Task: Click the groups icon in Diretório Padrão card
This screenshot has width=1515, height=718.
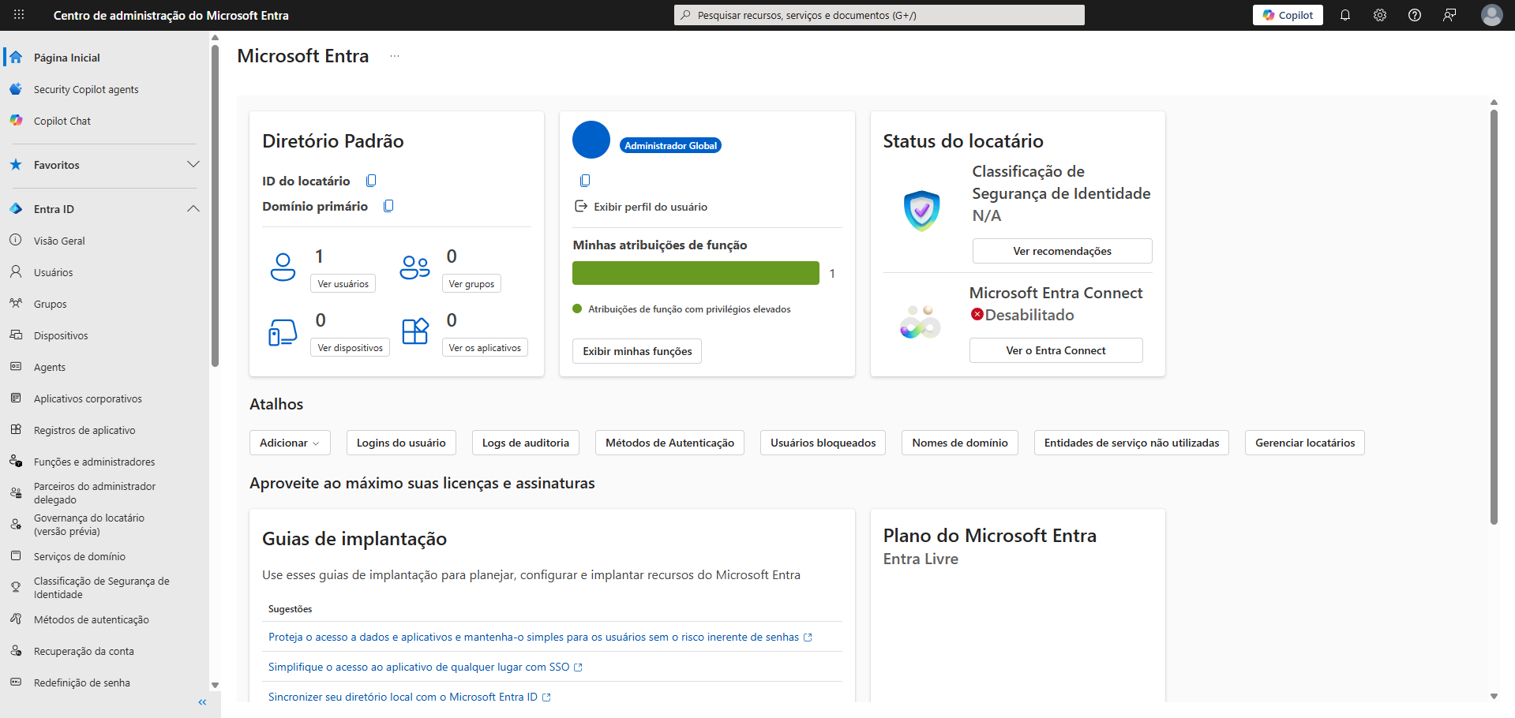Action: pos(414,267)
